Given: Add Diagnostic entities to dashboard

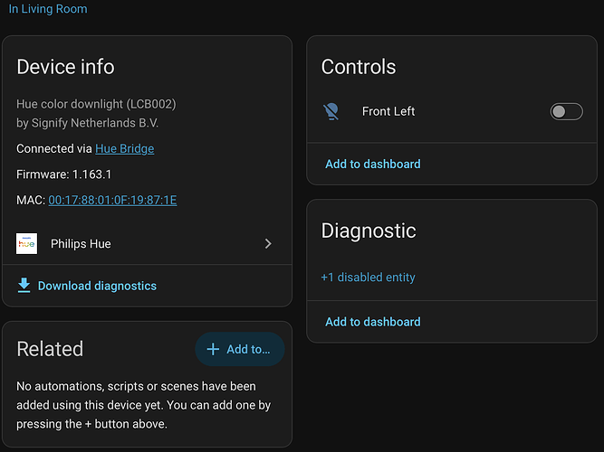Looking at the screenshot, I should [x=373, y=322].
